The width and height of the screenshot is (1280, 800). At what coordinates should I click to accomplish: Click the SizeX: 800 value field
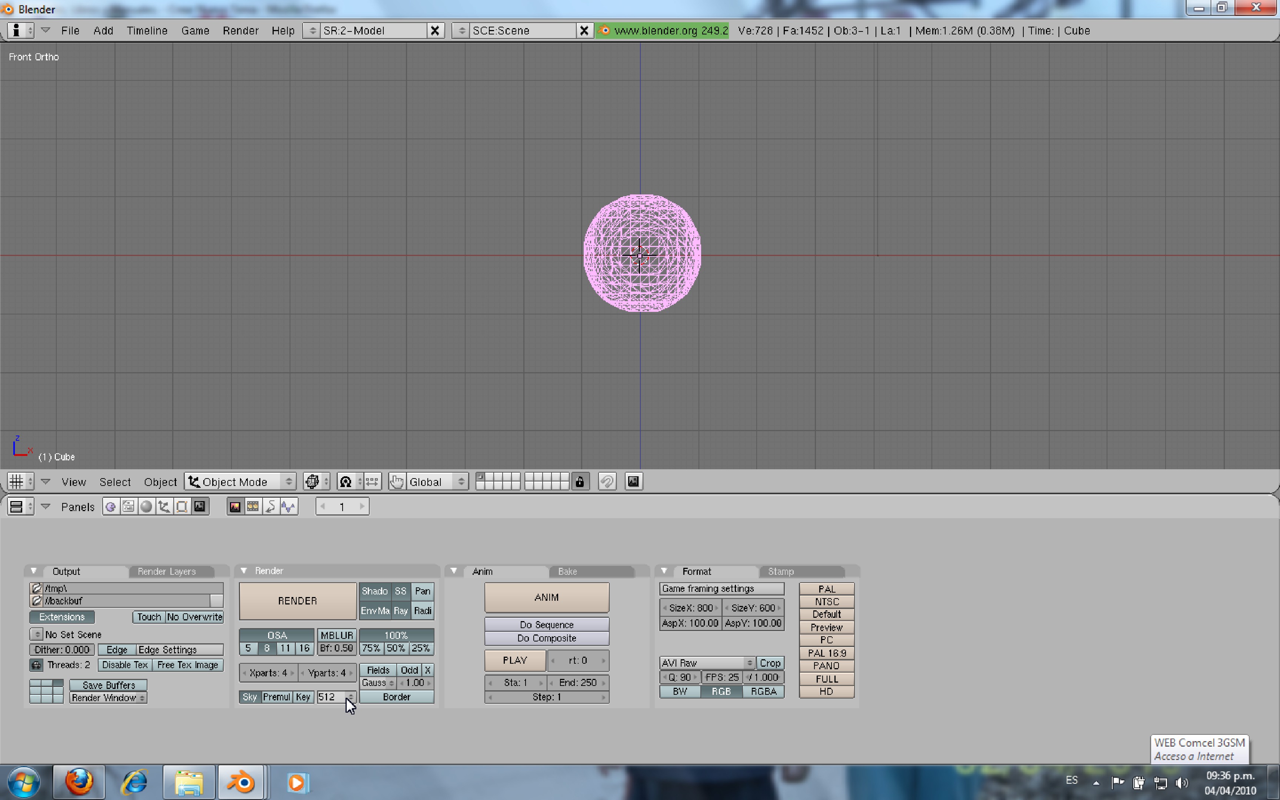[690, 608]
